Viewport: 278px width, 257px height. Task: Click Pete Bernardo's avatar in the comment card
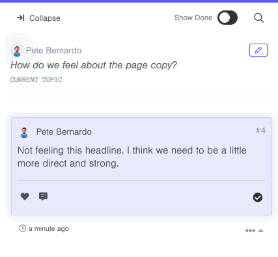(x=24, y=132)
